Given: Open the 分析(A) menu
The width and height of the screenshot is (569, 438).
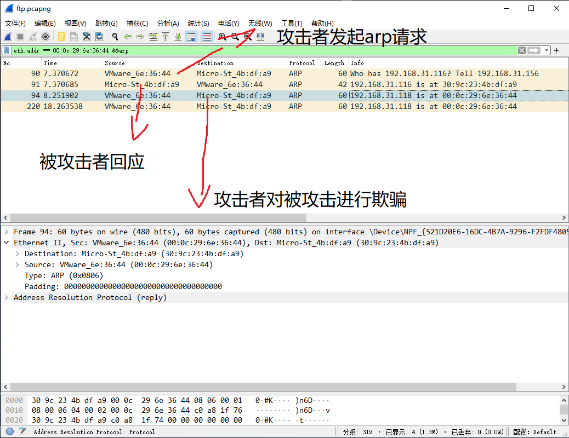Looking at the screenshot, I should point(168,24).
